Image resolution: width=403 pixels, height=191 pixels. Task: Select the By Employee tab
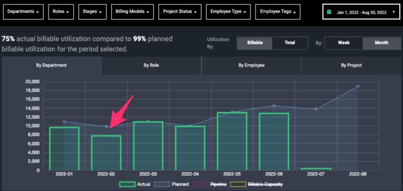(x=251, y=65)
